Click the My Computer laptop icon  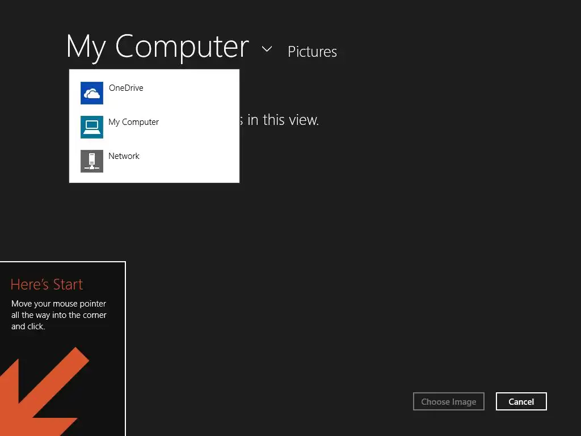pos(92,127)
